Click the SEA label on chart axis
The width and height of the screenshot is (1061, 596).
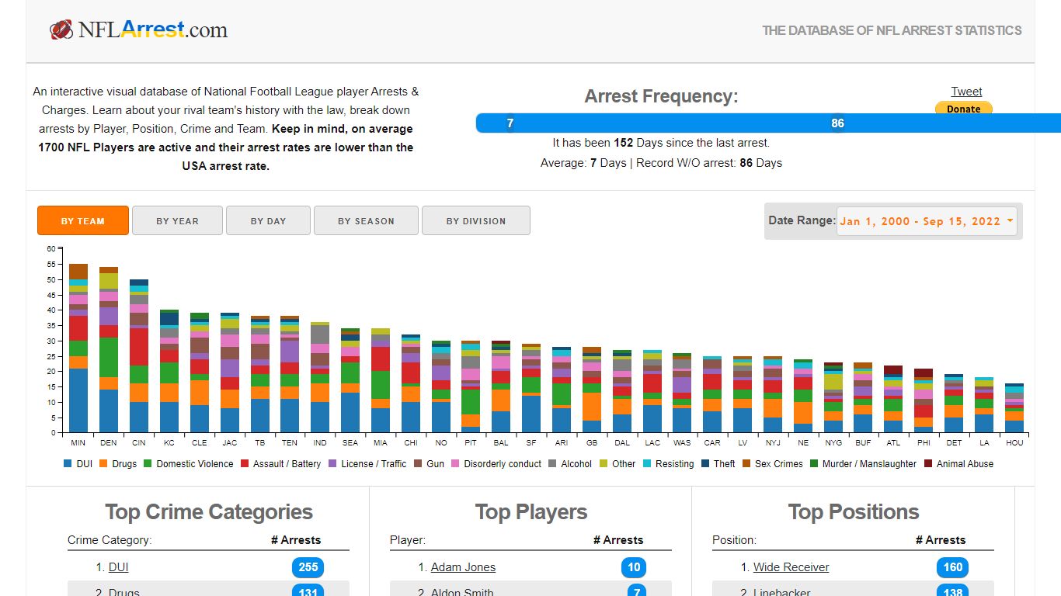pos(350,442)
